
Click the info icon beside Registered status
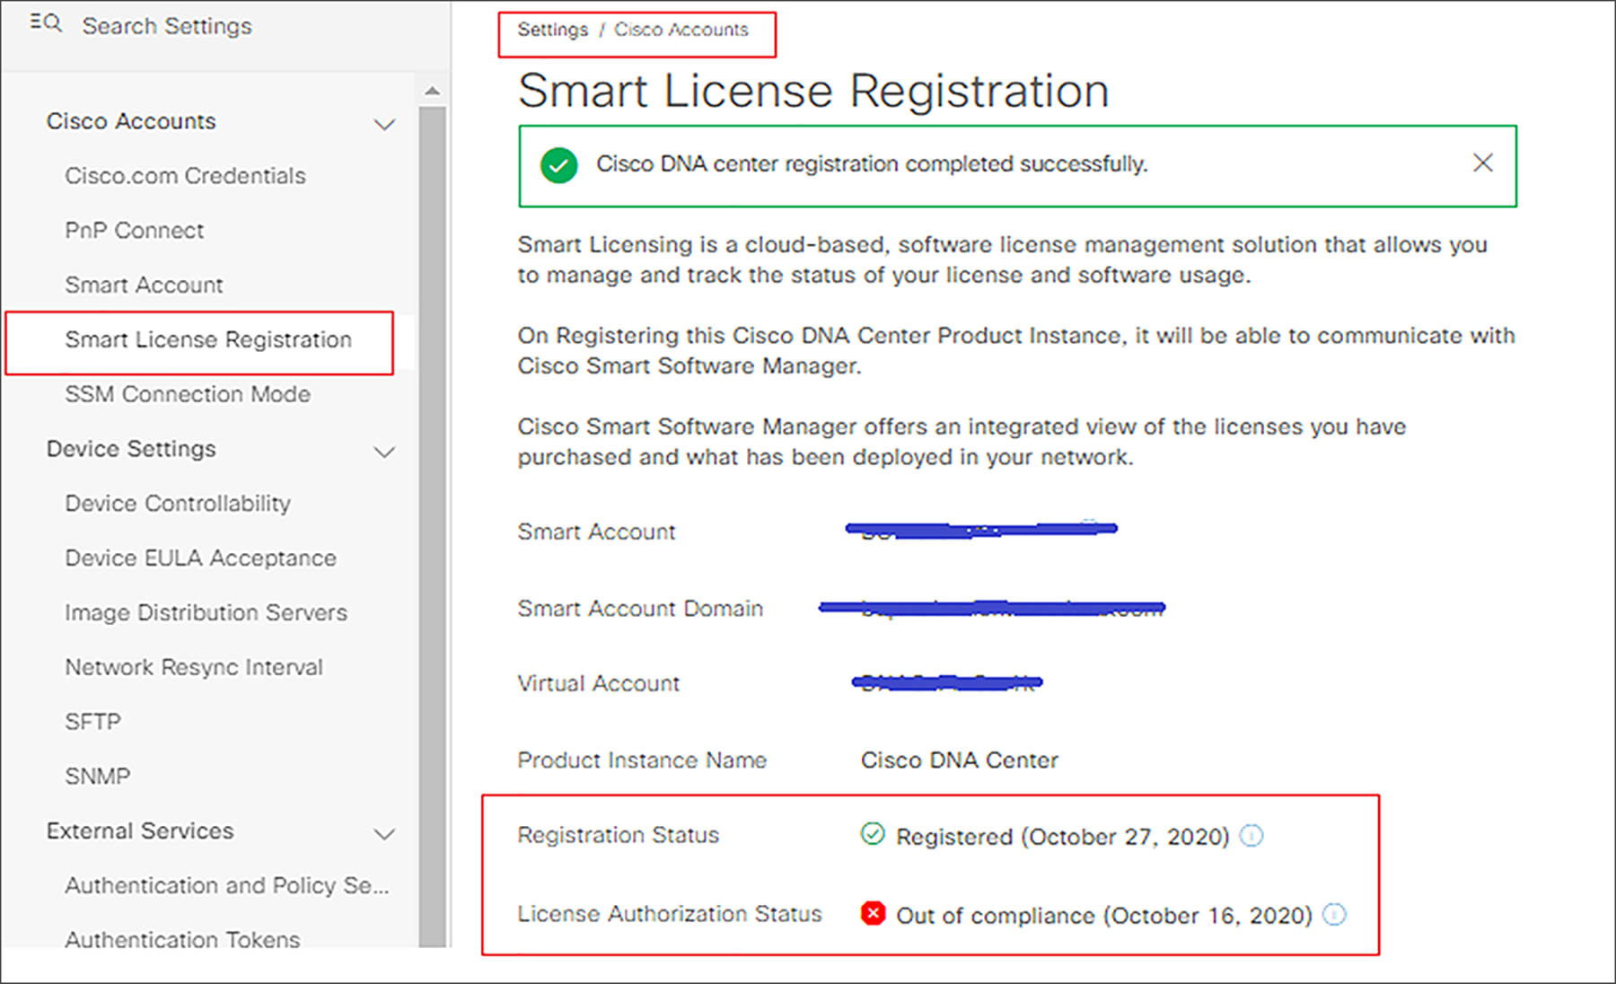(1252, 836)
